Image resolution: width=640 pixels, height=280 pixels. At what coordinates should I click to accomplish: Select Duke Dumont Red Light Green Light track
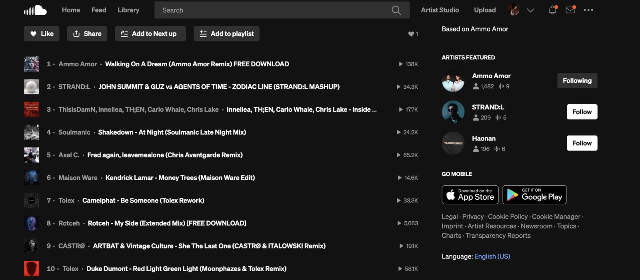coord(186,269)
